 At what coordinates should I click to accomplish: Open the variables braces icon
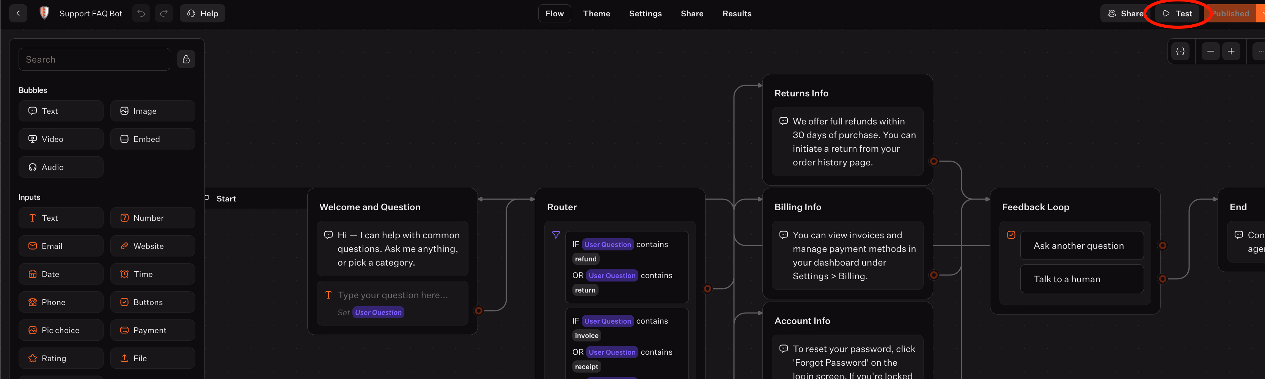(1180, 51)
